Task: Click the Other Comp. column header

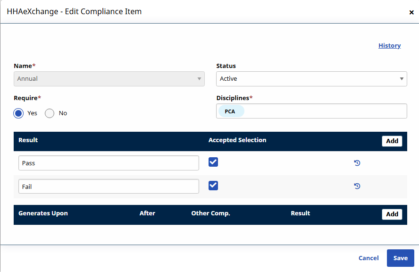Action: pyautogui.click(x=210, y=213)
